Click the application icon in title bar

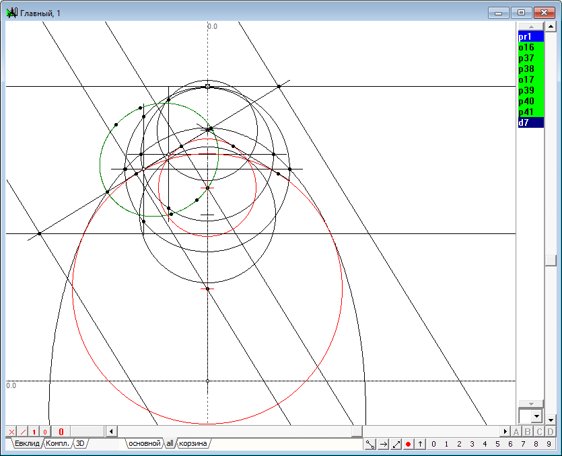[12, 13]
